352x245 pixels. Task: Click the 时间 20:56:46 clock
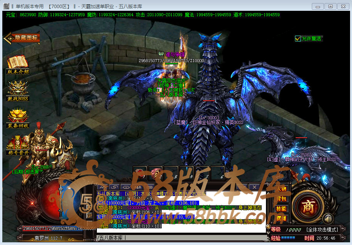click(320, 238)
